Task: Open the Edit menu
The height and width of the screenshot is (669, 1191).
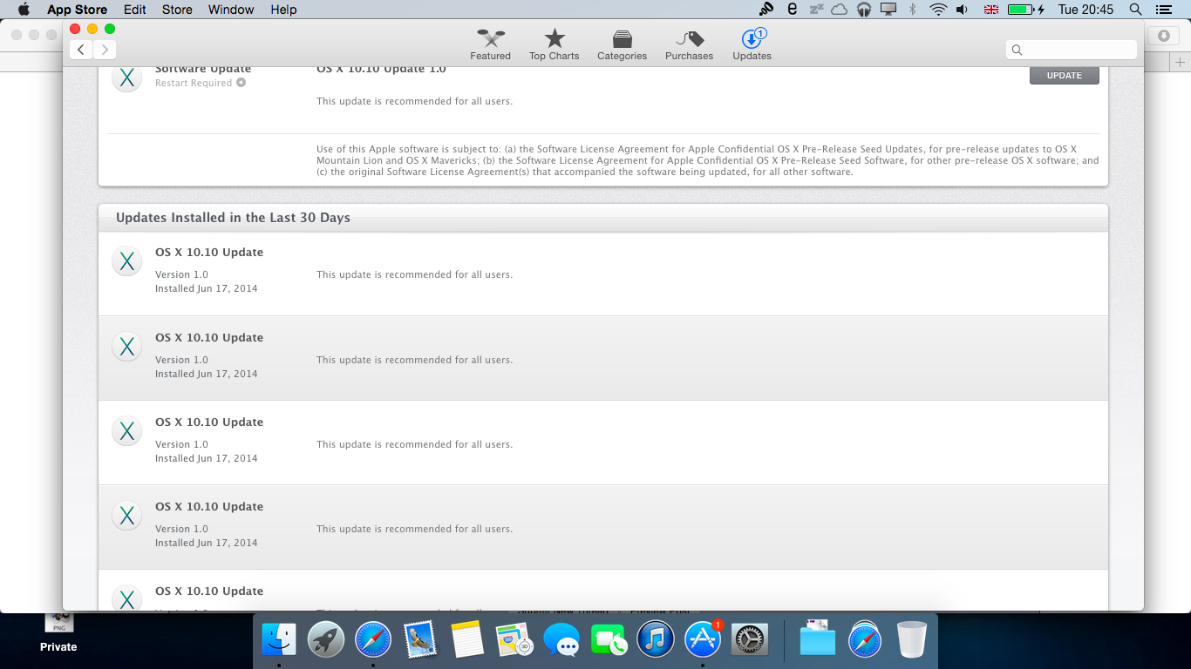Action: [134, 10]
